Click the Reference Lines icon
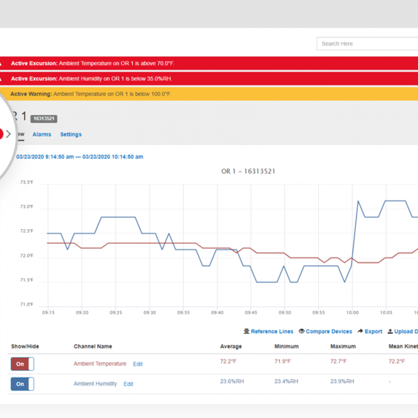This screenshot has width=418, height=418. (247, 331)
